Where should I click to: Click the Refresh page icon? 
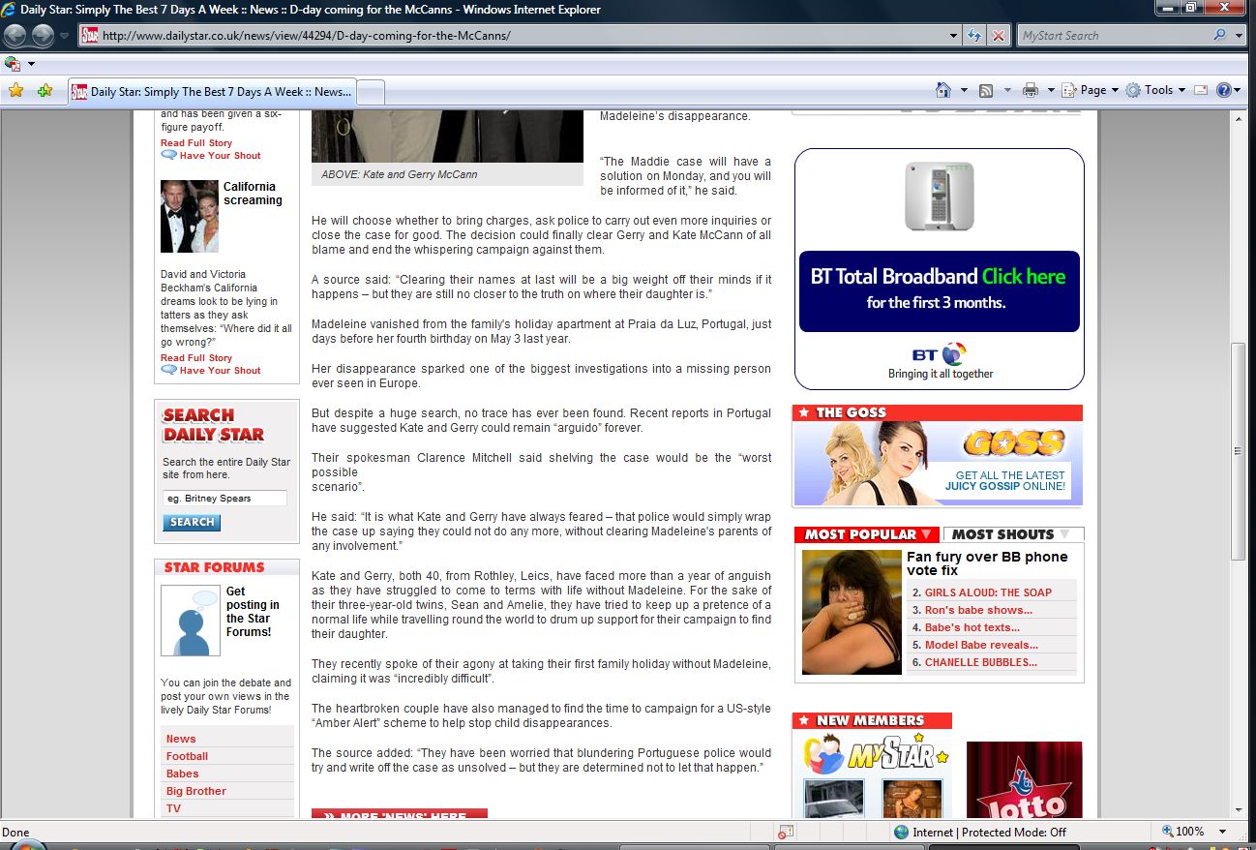pyautogui.click(x=975, y=36)
